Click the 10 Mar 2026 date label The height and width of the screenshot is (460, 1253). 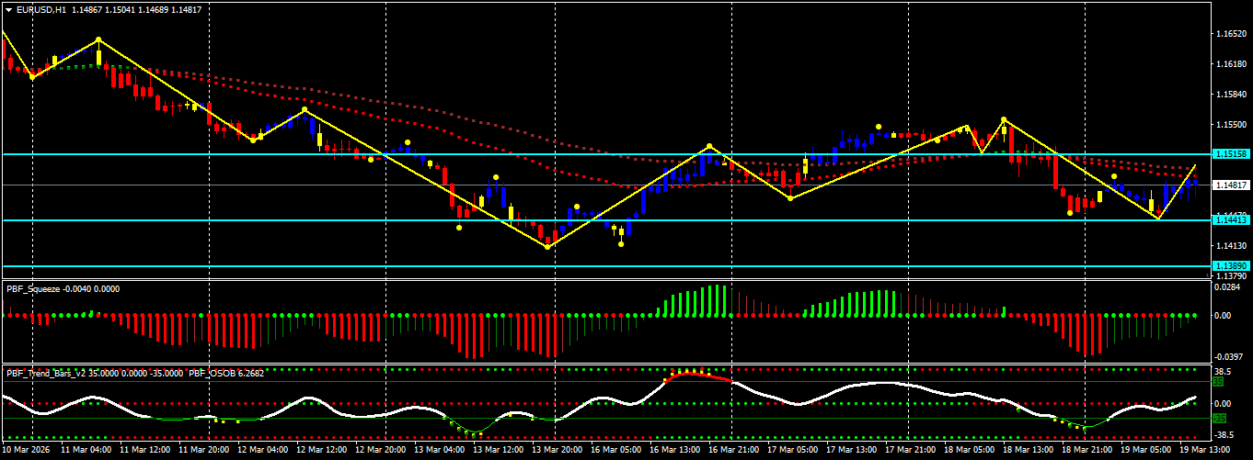(x=28, y=452)
